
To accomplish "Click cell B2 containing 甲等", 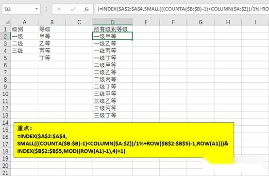I will pyautogui.click(x=52, y=36).
